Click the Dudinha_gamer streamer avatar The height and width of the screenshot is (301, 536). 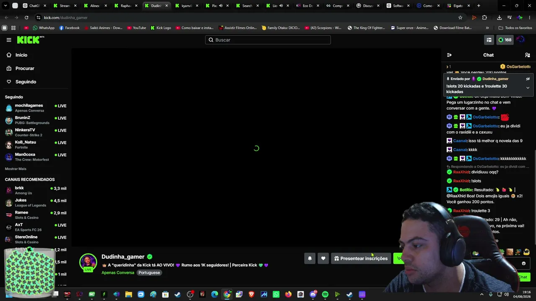(x=88, y=262)
